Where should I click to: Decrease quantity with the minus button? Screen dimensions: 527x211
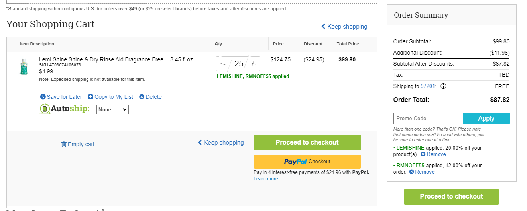coord(223,64)
